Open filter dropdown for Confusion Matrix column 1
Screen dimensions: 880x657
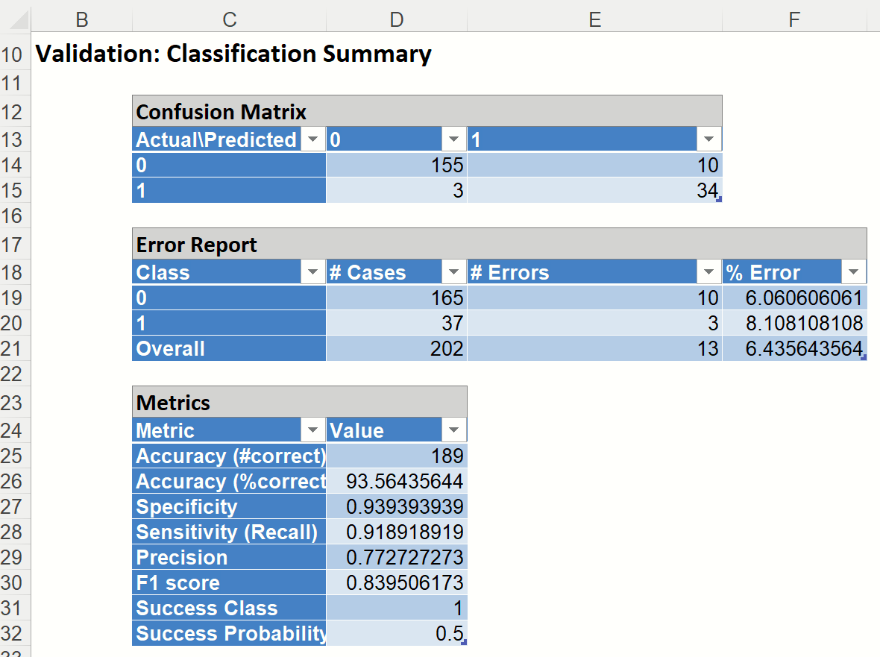(x=708, y=139)
